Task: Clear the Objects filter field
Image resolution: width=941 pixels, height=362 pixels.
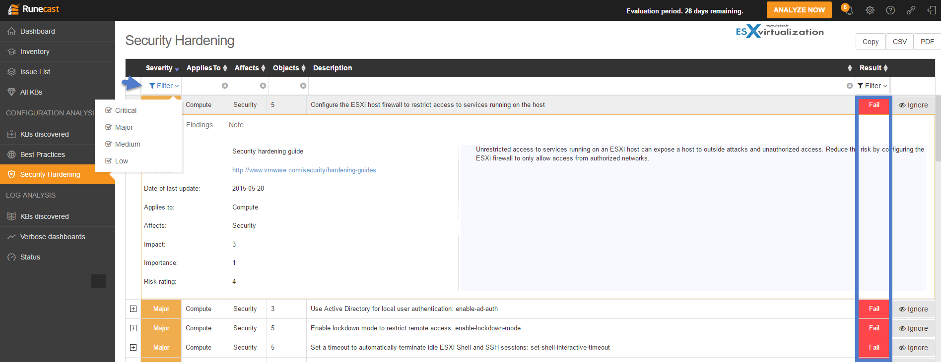Action: pos(303,86)
